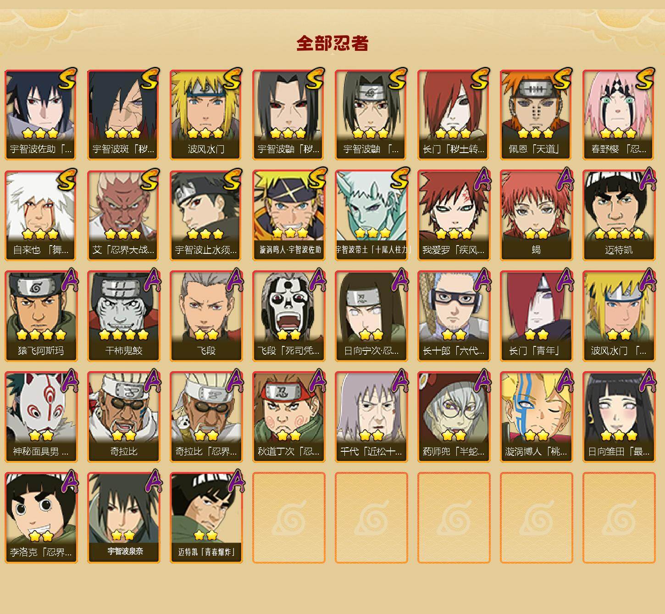Open the 猿飞阿斯玛 ninja card
The height and width of the screenshot is (614, 665).
[x=41, y=316]
